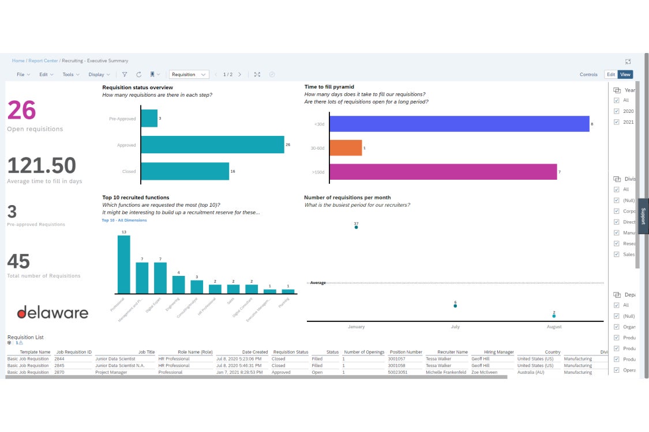The width and height of the screenshot is (649, 432).
Task: Click the Division filter panel icon
Action: 617,179
